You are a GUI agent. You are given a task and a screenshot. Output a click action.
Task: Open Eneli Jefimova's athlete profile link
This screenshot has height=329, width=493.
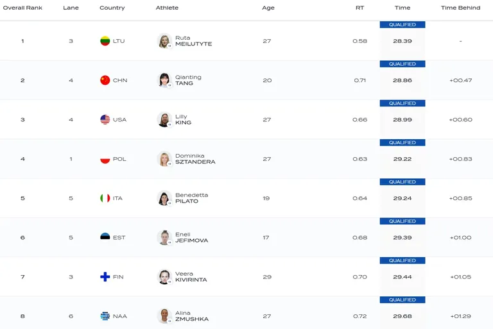[191, 237]
